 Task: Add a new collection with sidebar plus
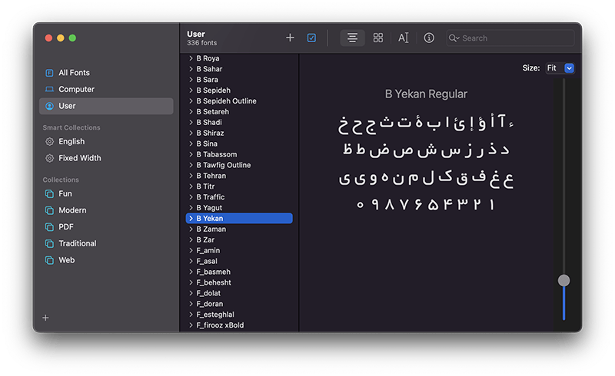[45, 318]
